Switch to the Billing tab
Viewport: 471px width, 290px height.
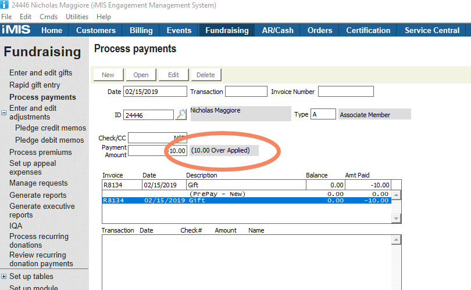tap(141, 30)
